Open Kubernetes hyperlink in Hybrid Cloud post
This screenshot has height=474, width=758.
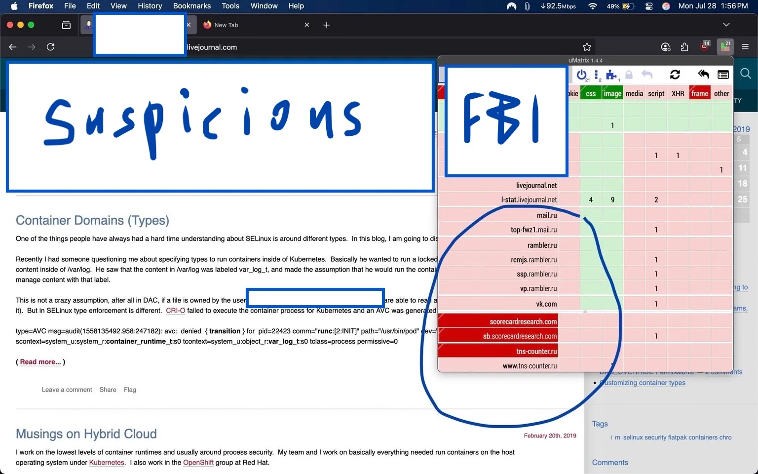tap(107, 463)
